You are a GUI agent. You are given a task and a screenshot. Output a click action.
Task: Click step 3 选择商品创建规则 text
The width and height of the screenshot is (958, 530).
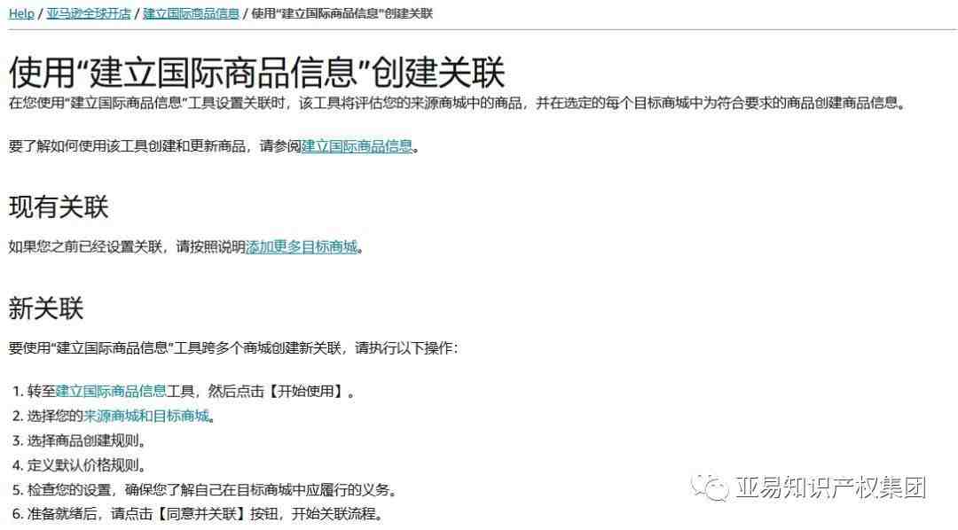tap(86, 440)
